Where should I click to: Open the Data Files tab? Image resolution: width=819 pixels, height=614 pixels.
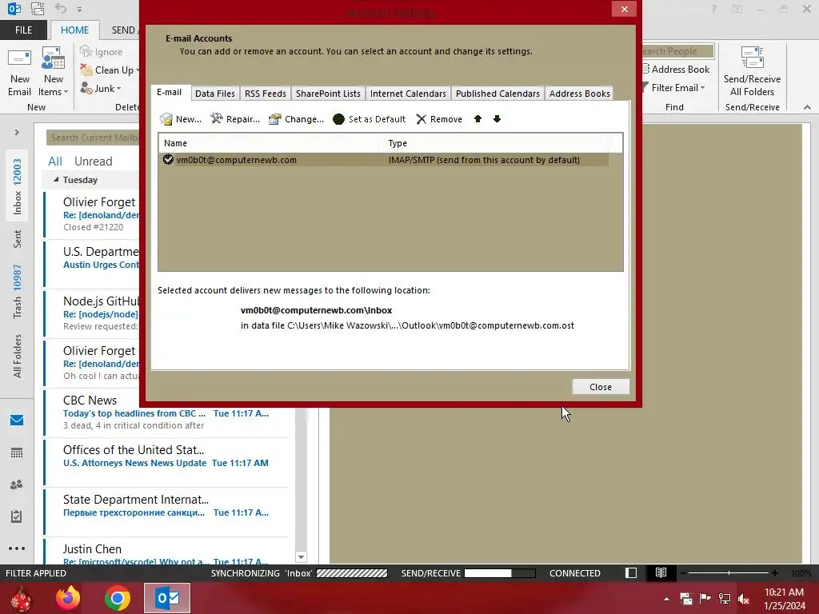[x=214, y=94]
